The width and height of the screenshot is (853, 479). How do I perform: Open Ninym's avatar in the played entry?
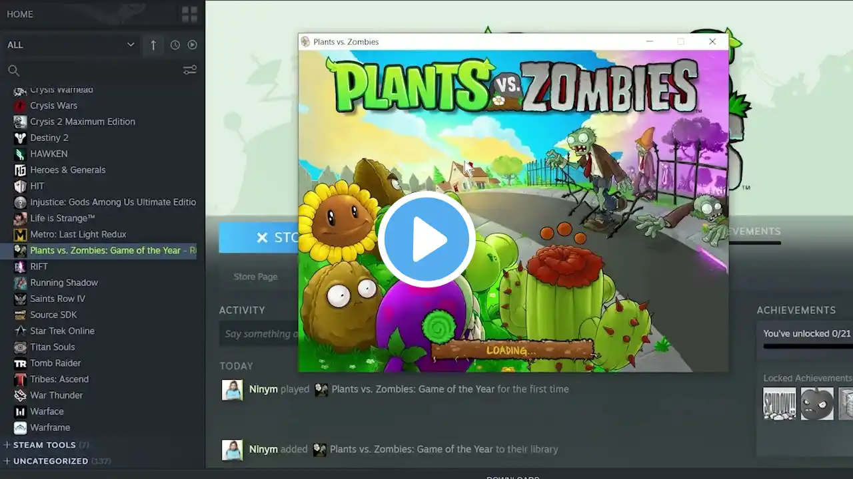(x=233, y=390)
